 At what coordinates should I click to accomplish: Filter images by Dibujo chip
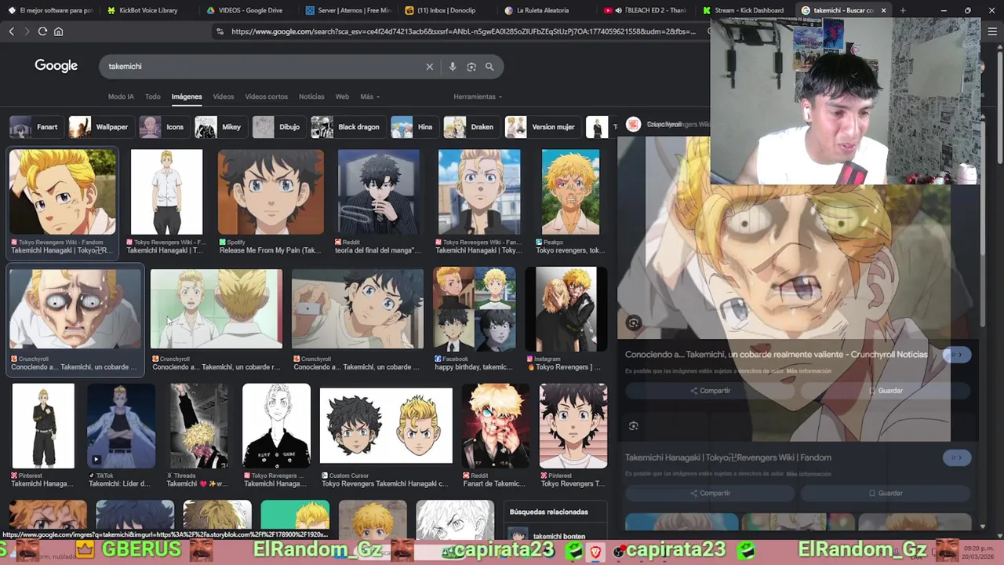pyautogui.click(x=278, y=127)
